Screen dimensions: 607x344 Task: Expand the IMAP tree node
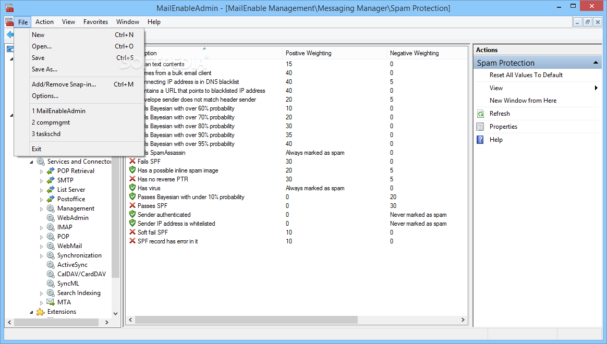pyautogui.click(x=41, y=228)
